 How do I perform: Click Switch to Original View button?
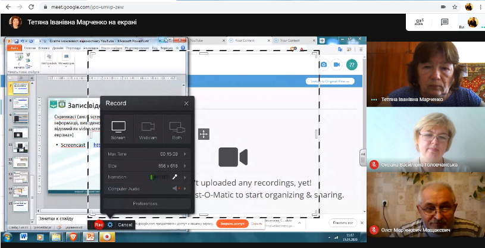[x=330, y=81]
